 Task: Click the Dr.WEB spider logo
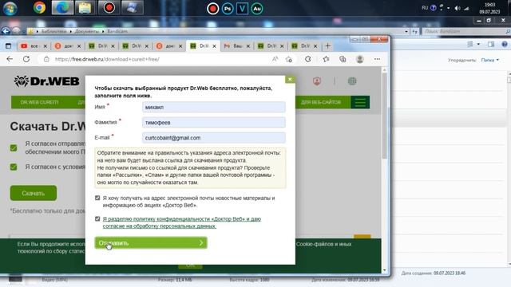pyautogui.click(x=46, y=81)
